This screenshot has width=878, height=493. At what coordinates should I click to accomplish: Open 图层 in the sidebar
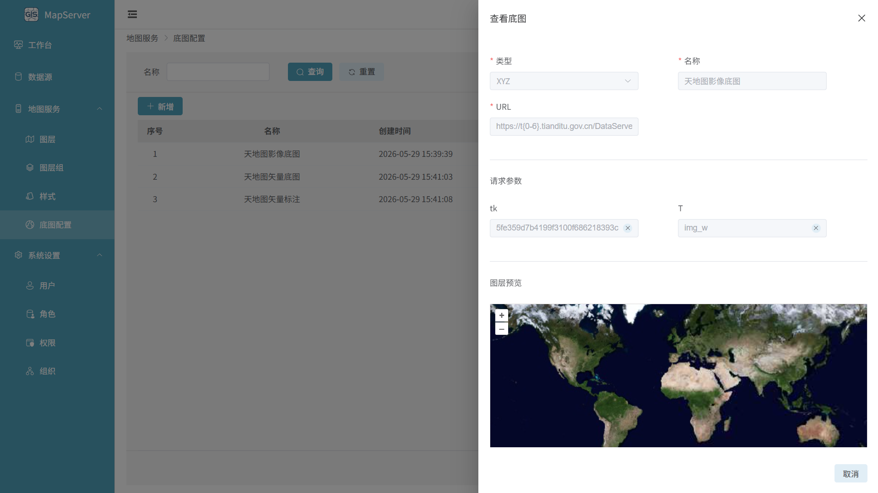pyautogui.click(x=57, y=139)
